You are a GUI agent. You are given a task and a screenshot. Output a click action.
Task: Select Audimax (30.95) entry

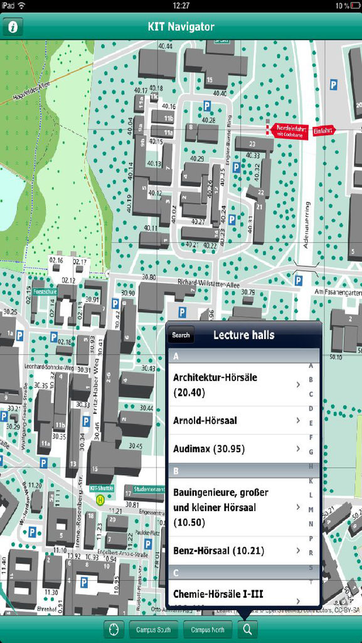tap(238, 449)
